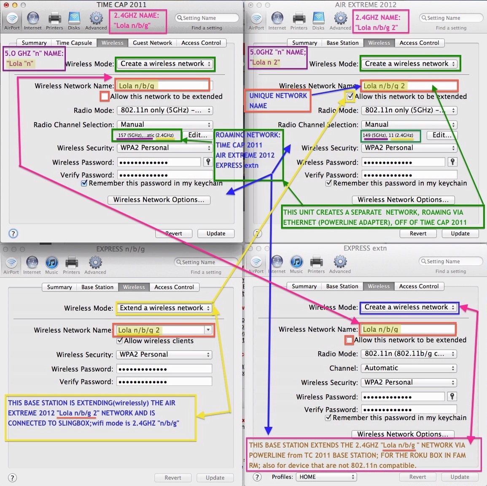Expand network name combo box in EXPRESS n/b/g
The width and height of the screenshot is (487, 486).
coord(208,330)
